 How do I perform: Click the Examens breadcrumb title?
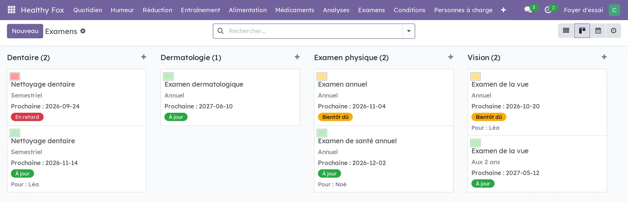(61, 31)
